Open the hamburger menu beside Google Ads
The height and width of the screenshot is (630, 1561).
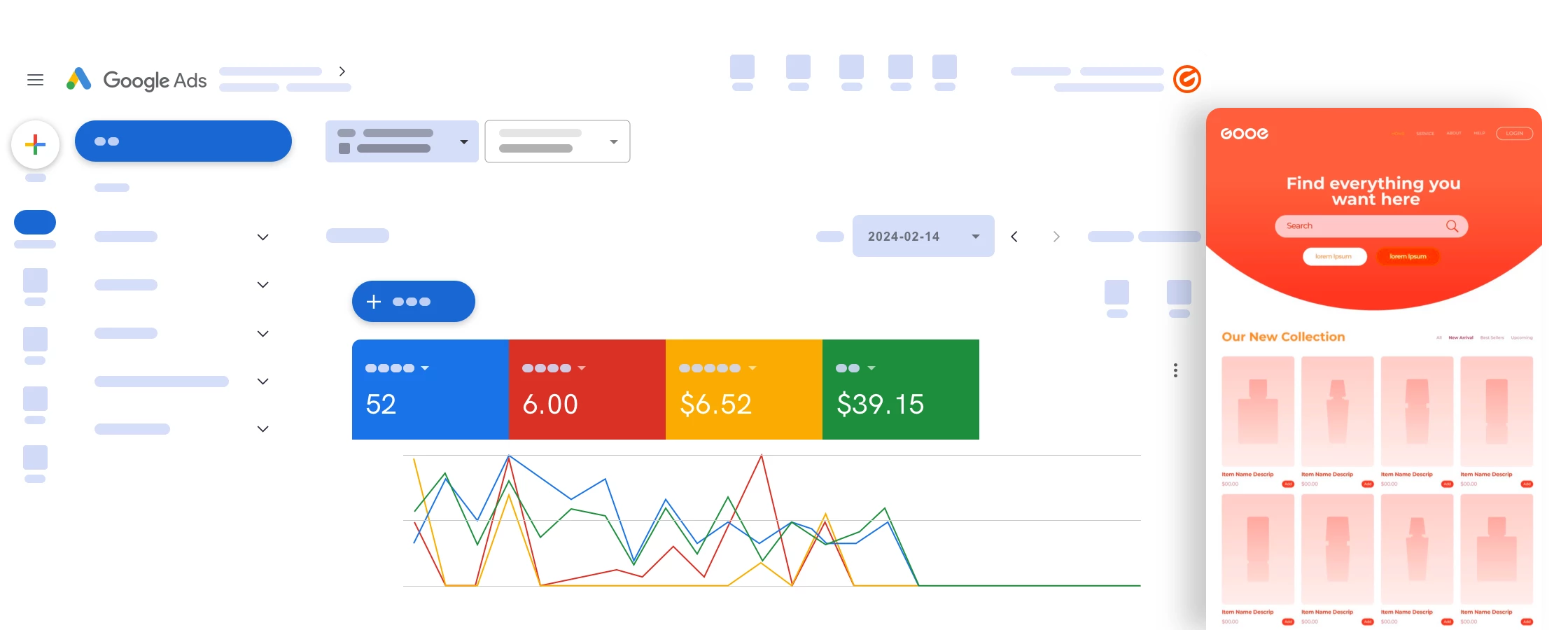[35, 80]
